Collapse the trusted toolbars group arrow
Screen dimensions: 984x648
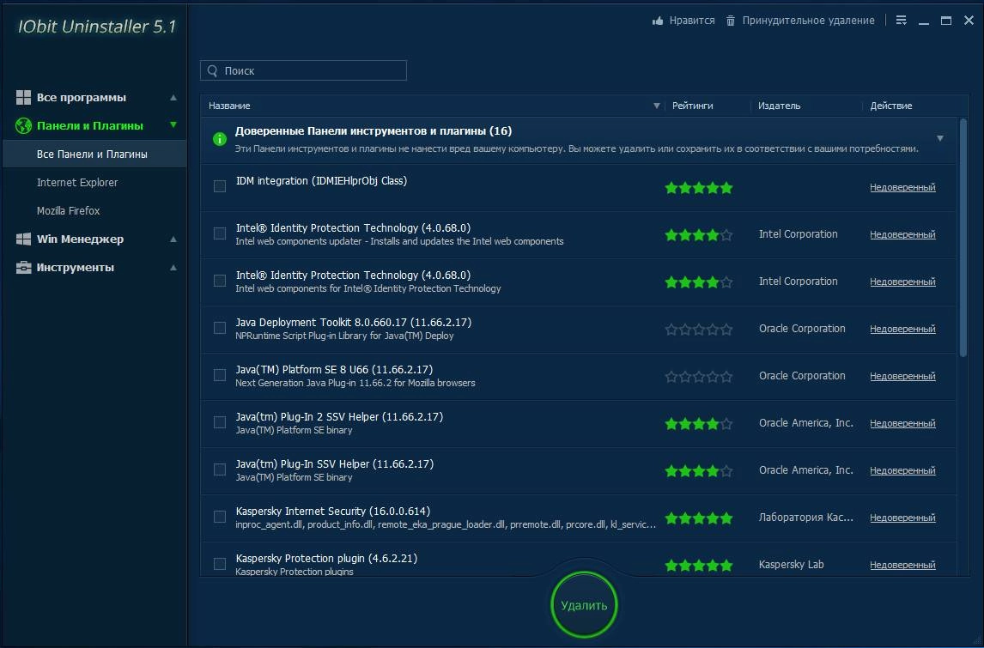(x=940, y=139)
